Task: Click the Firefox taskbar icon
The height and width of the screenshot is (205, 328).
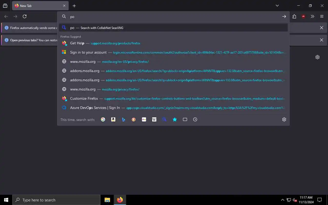Action: (120, 200)
